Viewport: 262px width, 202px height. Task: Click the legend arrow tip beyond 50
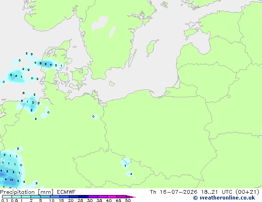coord(131,197)
